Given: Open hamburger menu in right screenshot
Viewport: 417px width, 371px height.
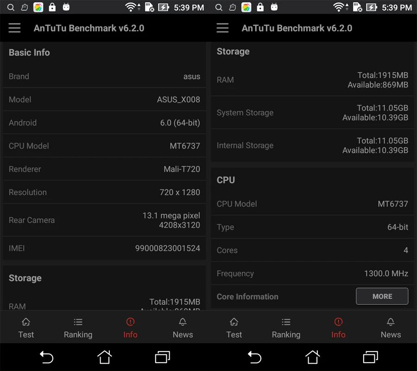Looking at the screenshot, I should coord(222,28).
